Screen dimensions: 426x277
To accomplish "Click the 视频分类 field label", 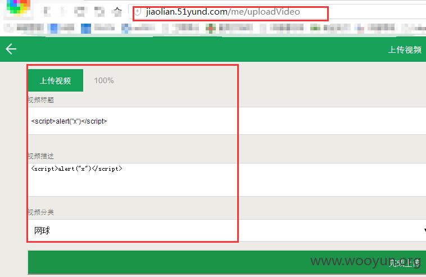I will pos(41,212).
